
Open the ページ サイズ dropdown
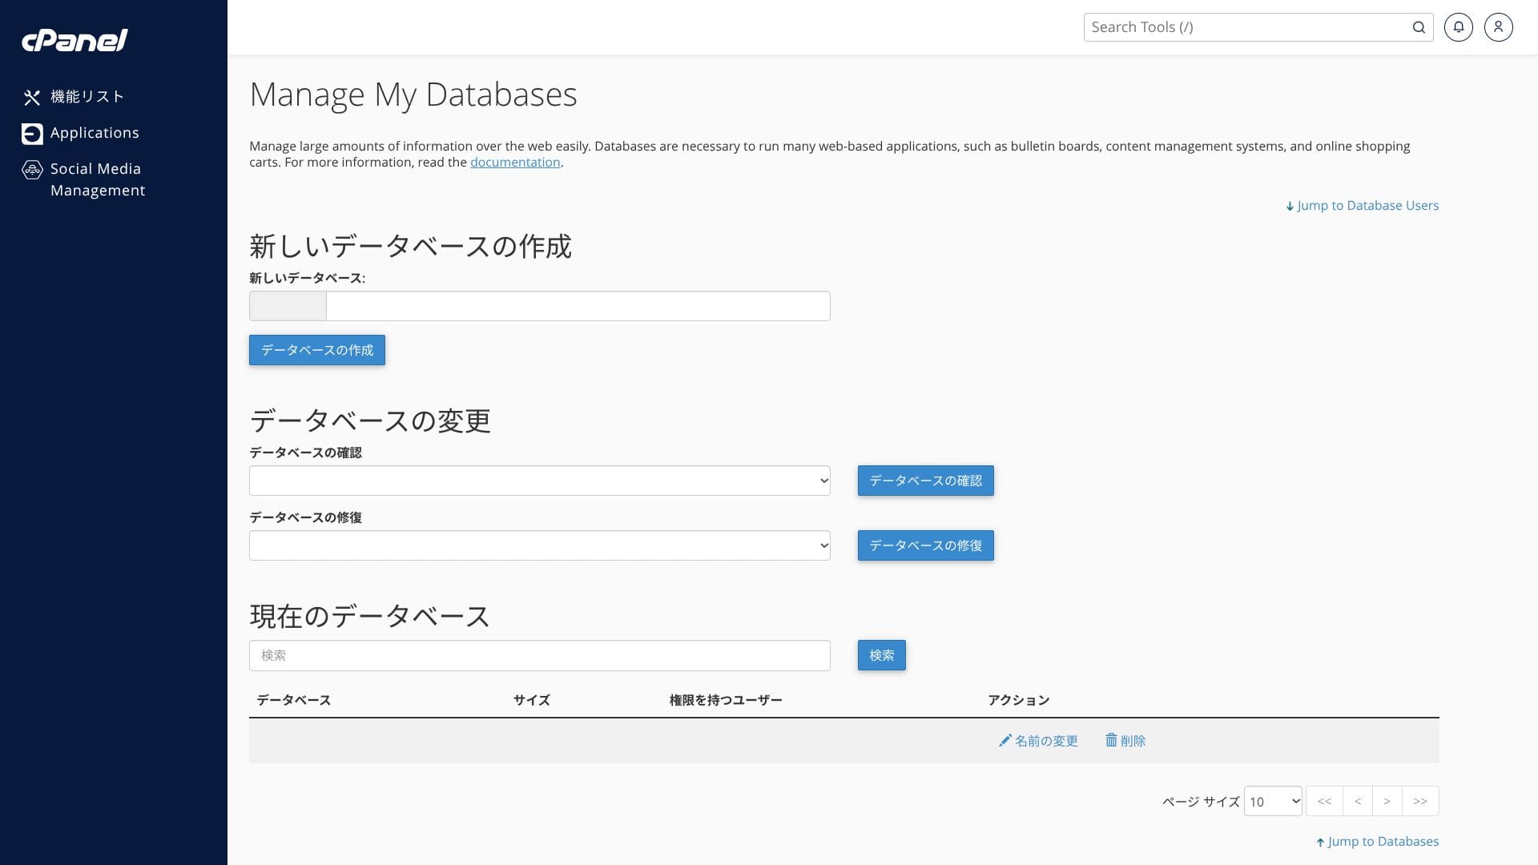(x=1272, y=801)
